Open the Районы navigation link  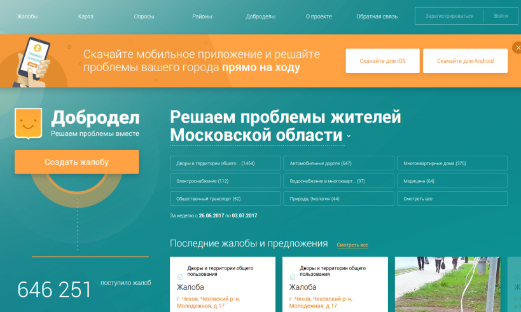pos(202,17)
